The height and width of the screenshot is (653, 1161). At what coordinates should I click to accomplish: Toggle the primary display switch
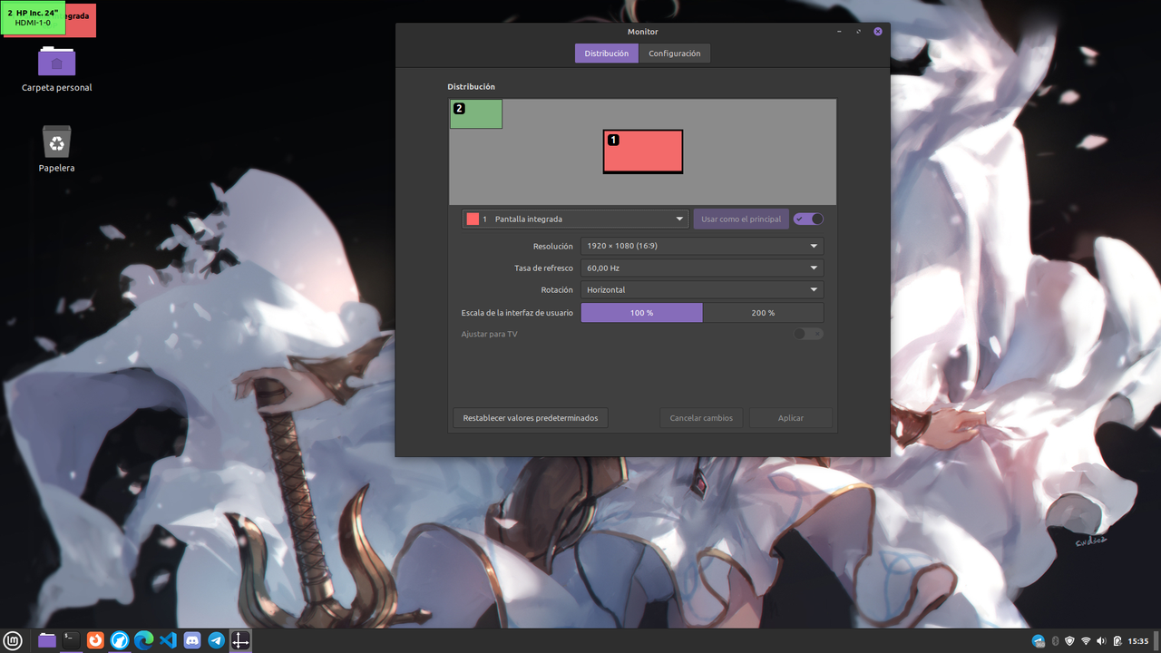point(807,219)
